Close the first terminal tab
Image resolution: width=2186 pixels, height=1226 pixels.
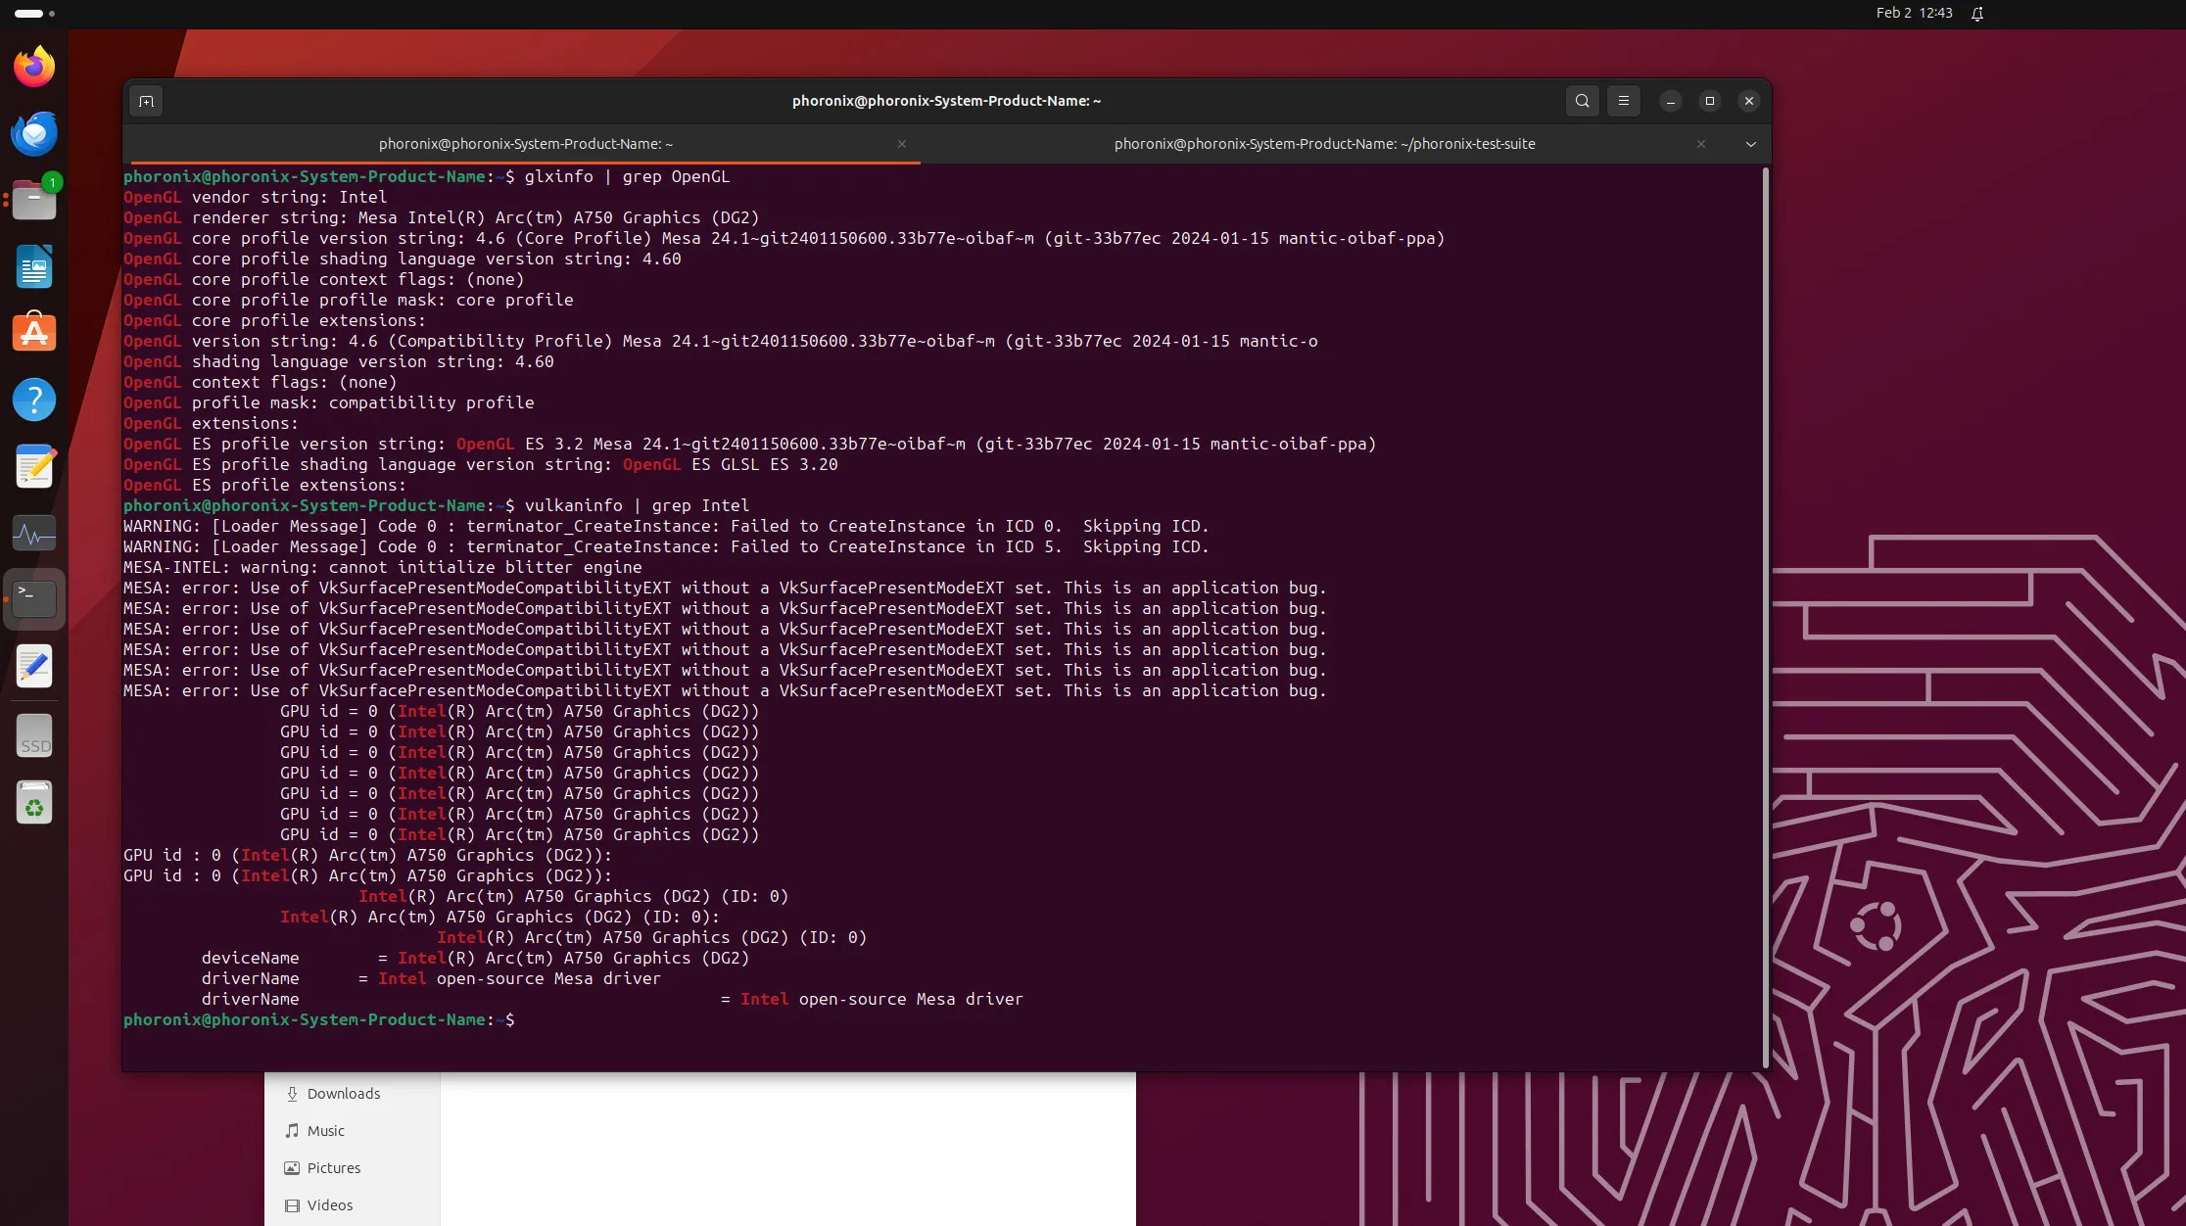(901, 144)
